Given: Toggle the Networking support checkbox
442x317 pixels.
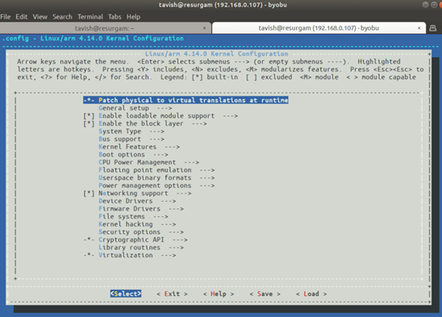Looking at the screenshot, I should (89, 194).
